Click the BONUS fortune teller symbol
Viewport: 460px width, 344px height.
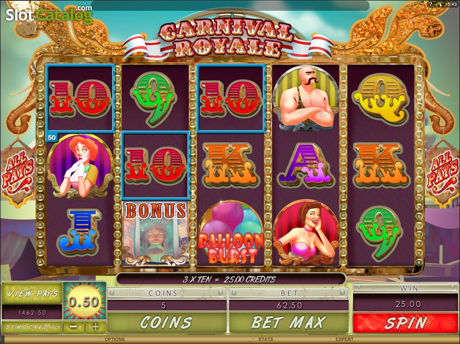coord(156,234)
